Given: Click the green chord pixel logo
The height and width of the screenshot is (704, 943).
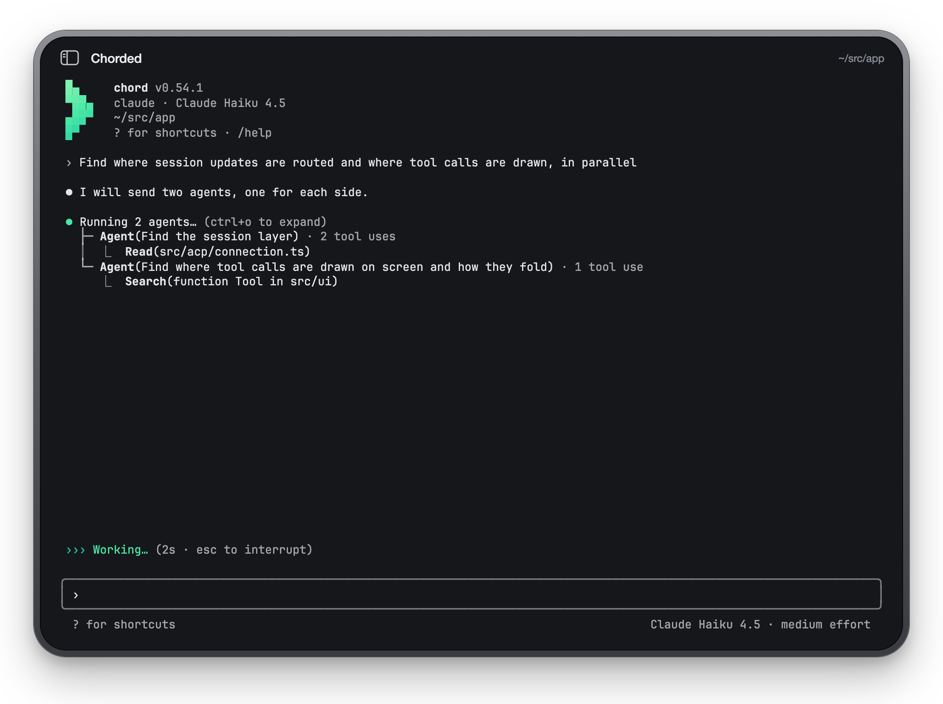Looking at the screenshot, I should (x=79, y=110).
